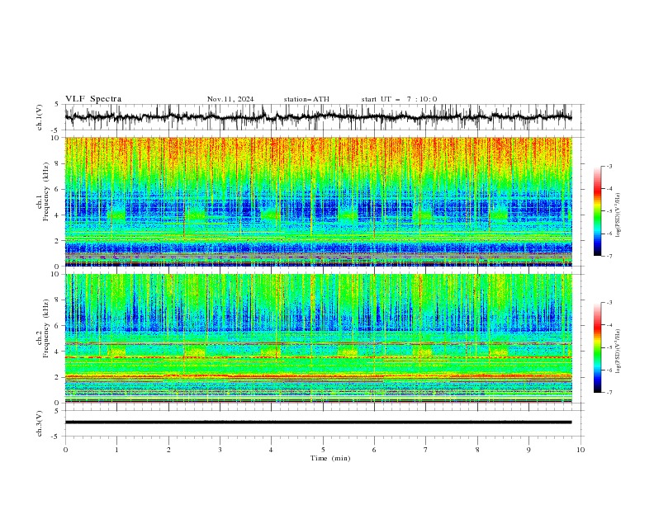Click the ch.2 PSD color scale bar
Screen dimensions: 654x505
597,347
